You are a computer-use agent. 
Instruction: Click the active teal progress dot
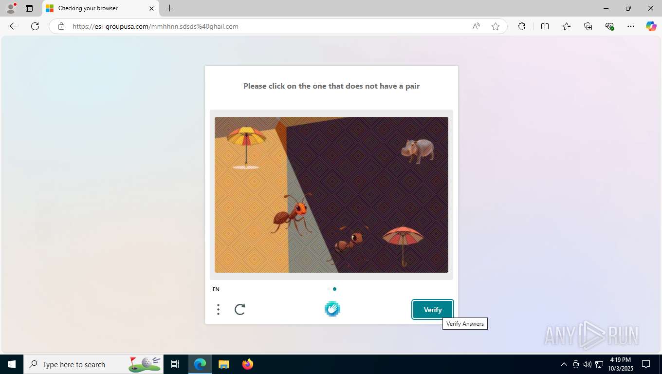pos(334,289)
